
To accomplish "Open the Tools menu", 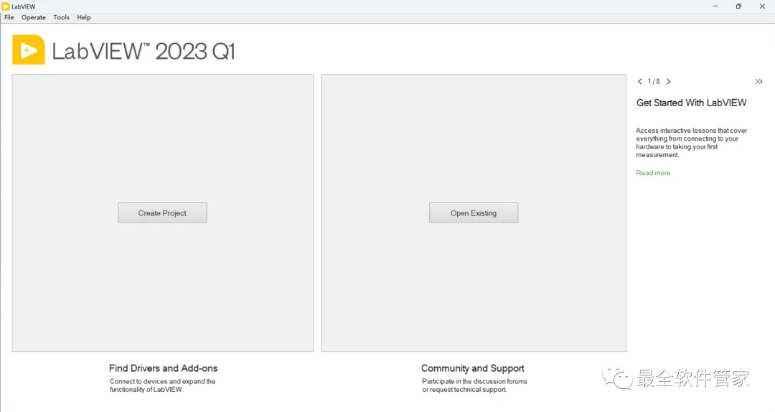I will (61, 17).
